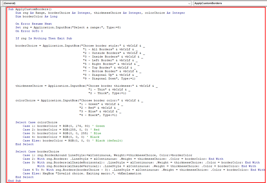
Task: Click the 'Set rng = Application.InputBox' line
Action: point(68,27)
